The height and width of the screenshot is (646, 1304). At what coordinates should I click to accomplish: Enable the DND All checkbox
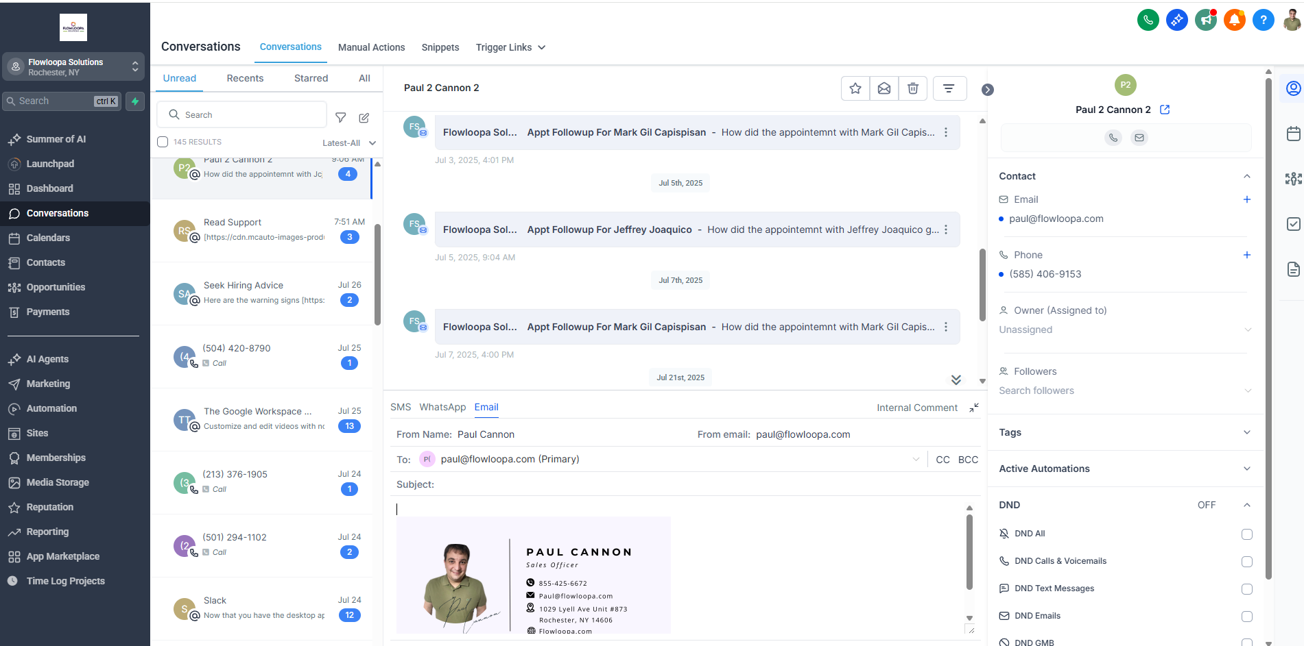[1246, 534]
